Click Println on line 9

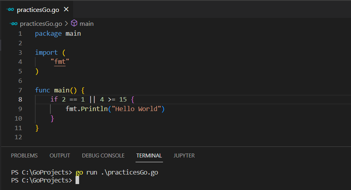[94, 109]
